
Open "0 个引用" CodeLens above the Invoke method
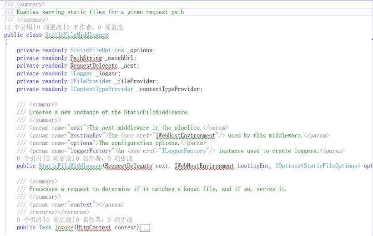point(29,220)
